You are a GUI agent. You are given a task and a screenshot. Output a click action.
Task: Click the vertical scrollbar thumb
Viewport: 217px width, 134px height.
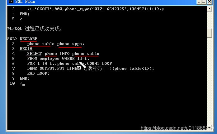tap(210, 33)
